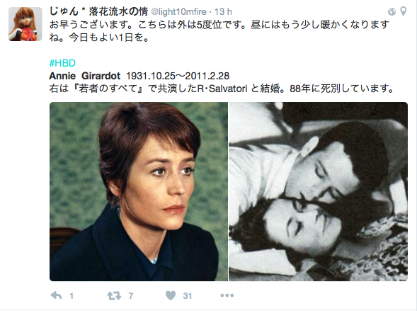Retweet this post using the retweet icon
The width and height of the screenshot is (417, 311).
click(x=114, y=295)
